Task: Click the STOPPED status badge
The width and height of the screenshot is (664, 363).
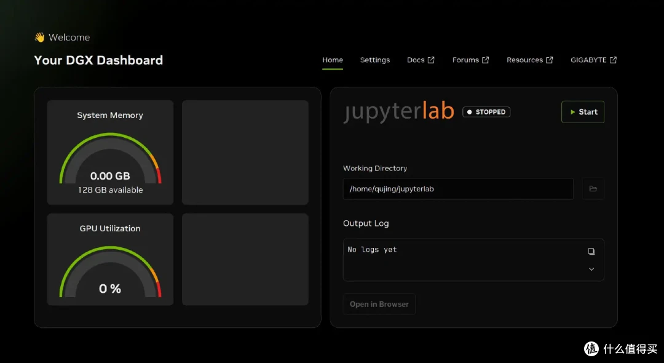Action: click(x=486, y=112)
